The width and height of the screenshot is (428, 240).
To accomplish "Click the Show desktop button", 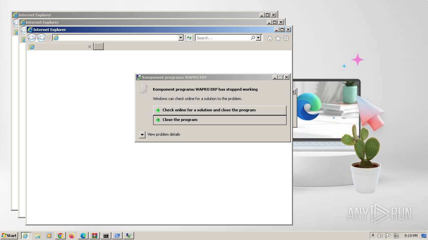I will click(424, 236).
